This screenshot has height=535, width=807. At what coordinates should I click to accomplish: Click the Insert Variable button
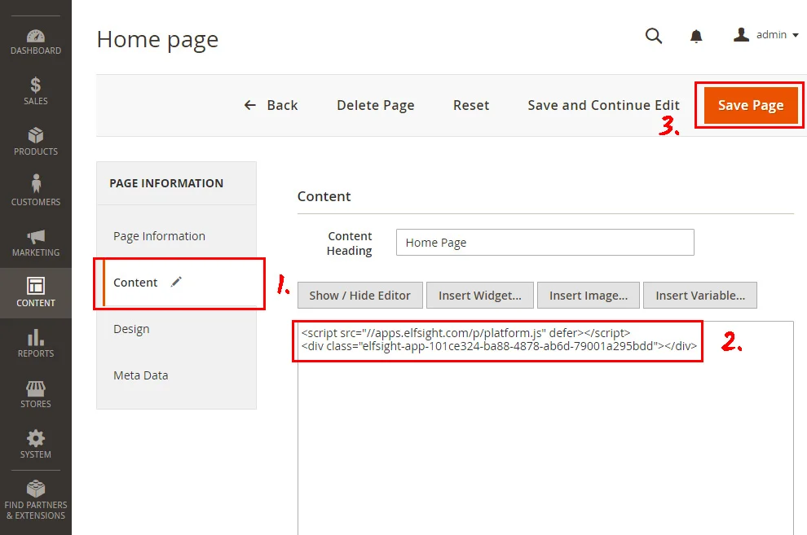700,296
